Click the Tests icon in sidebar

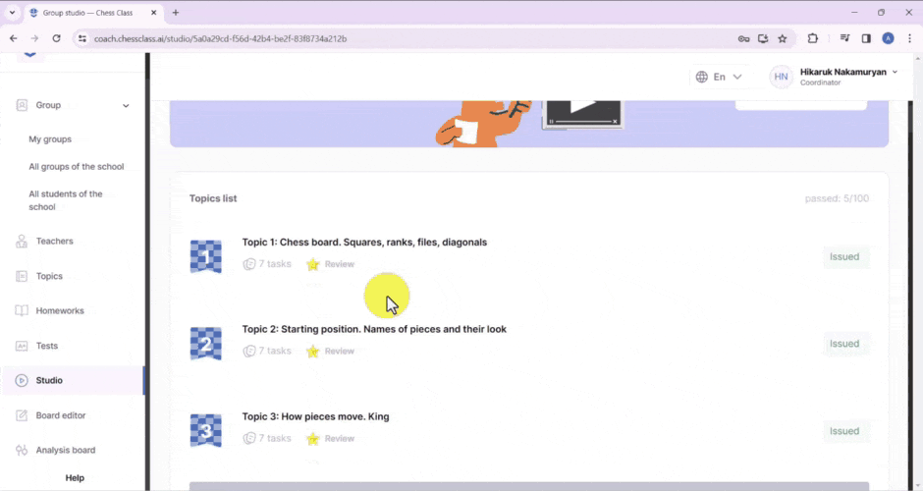point(22,347)
